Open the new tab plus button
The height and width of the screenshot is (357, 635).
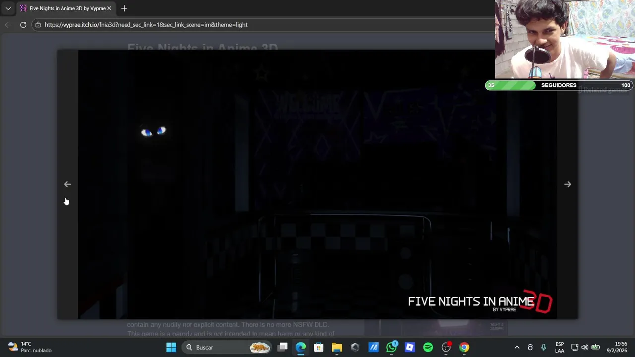(124, 8)
